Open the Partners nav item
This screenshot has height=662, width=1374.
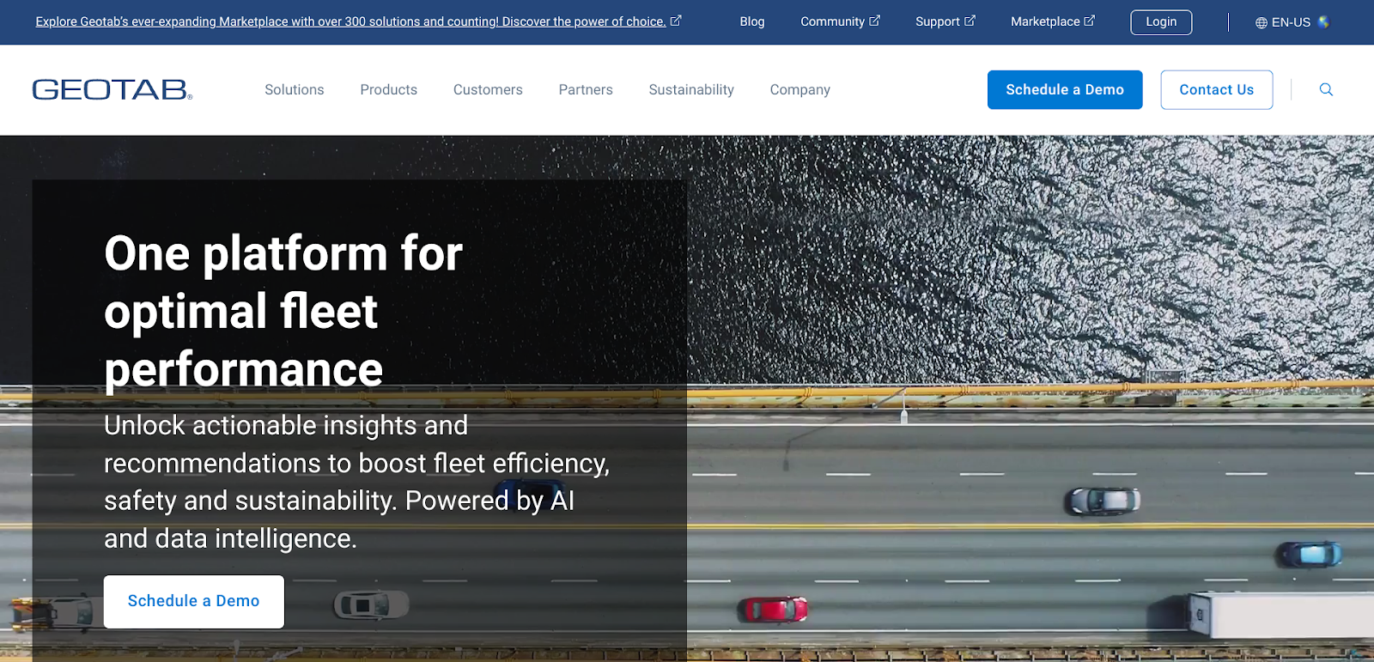[586, 89]
